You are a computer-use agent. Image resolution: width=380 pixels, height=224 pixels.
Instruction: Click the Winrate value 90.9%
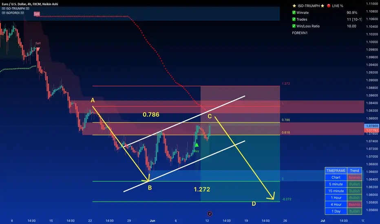[x=352, y=13]
